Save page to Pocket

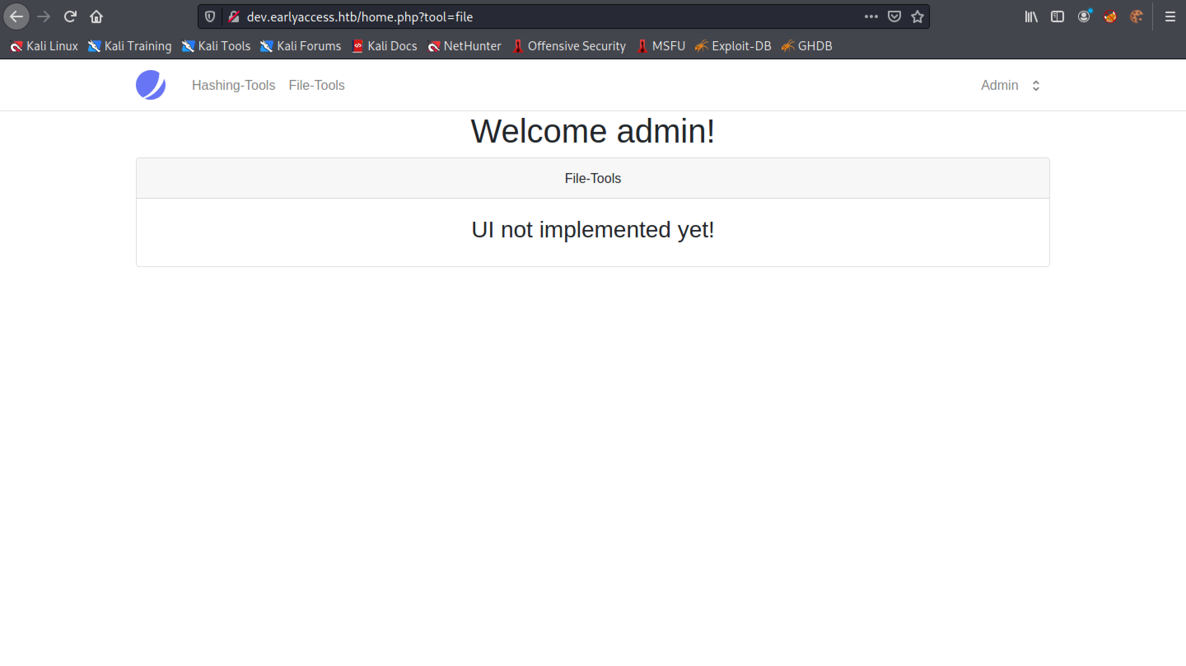(x=894, y=17)
